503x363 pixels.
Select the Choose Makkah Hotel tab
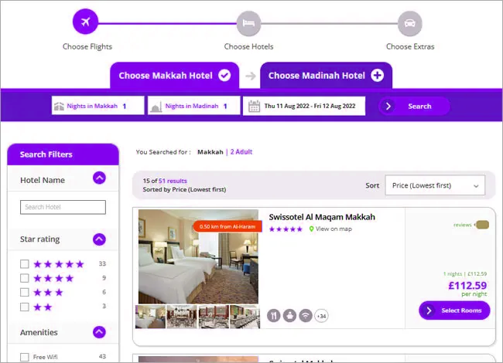pos(175,76)
